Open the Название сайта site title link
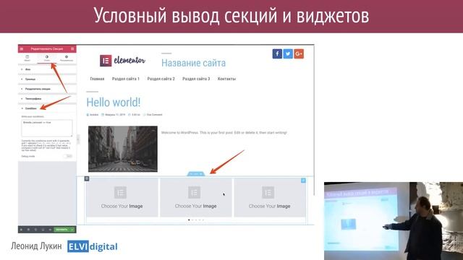The width and height of the screenshot is (463, 260). [193, 63]
